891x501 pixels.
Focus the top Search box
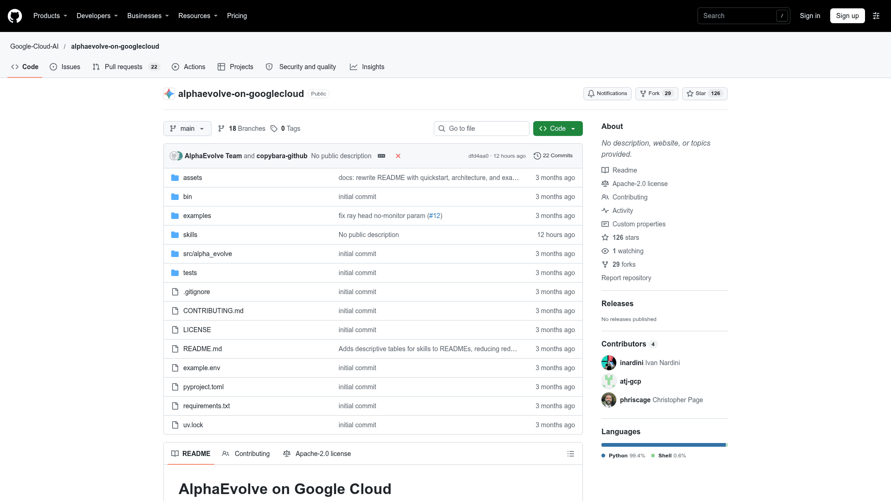click(x=743, y=16)
